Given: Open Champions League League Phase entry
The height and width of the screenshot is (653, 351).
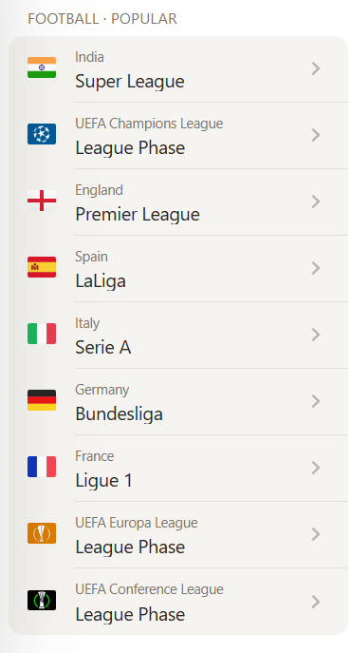Looking at the screenshot, I should coord(178,136).
